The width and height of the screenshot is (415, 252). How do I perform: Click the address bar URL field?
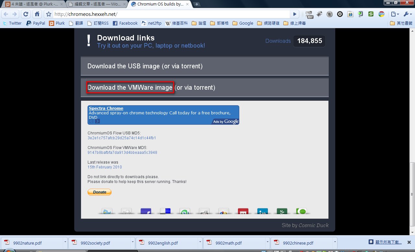pyautogui.click(x=171, y=14)
